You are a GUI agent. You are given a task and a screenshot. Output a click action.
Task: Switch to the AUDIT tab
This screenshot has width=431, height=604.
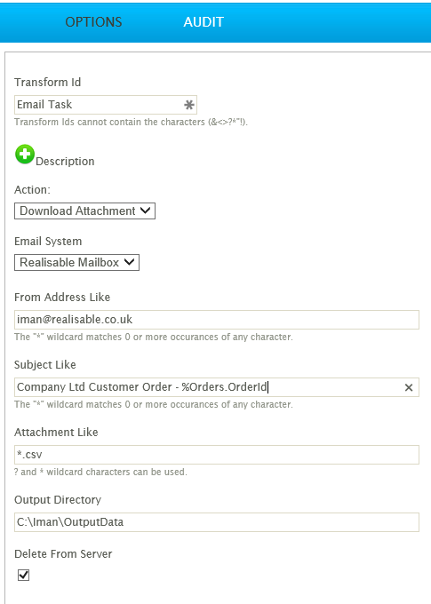(x=204, y=22)
